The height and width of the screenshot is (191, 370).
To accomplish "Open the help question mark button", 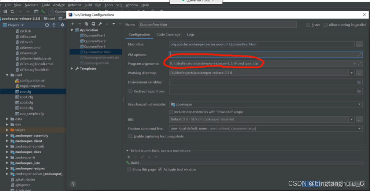I will point(73,184).
